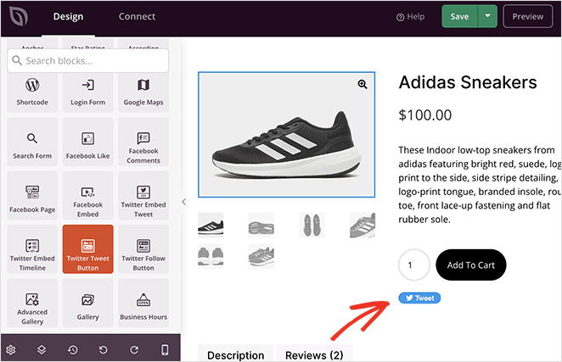Select the Twitter Embed Timeline block
The image size is (562, 362).
pos(32,249)
